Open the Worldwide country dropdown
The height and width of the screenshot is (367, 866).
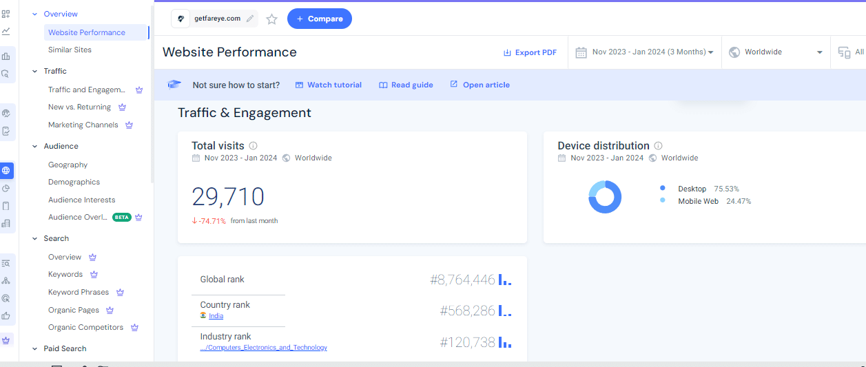(x=776, y=52)
